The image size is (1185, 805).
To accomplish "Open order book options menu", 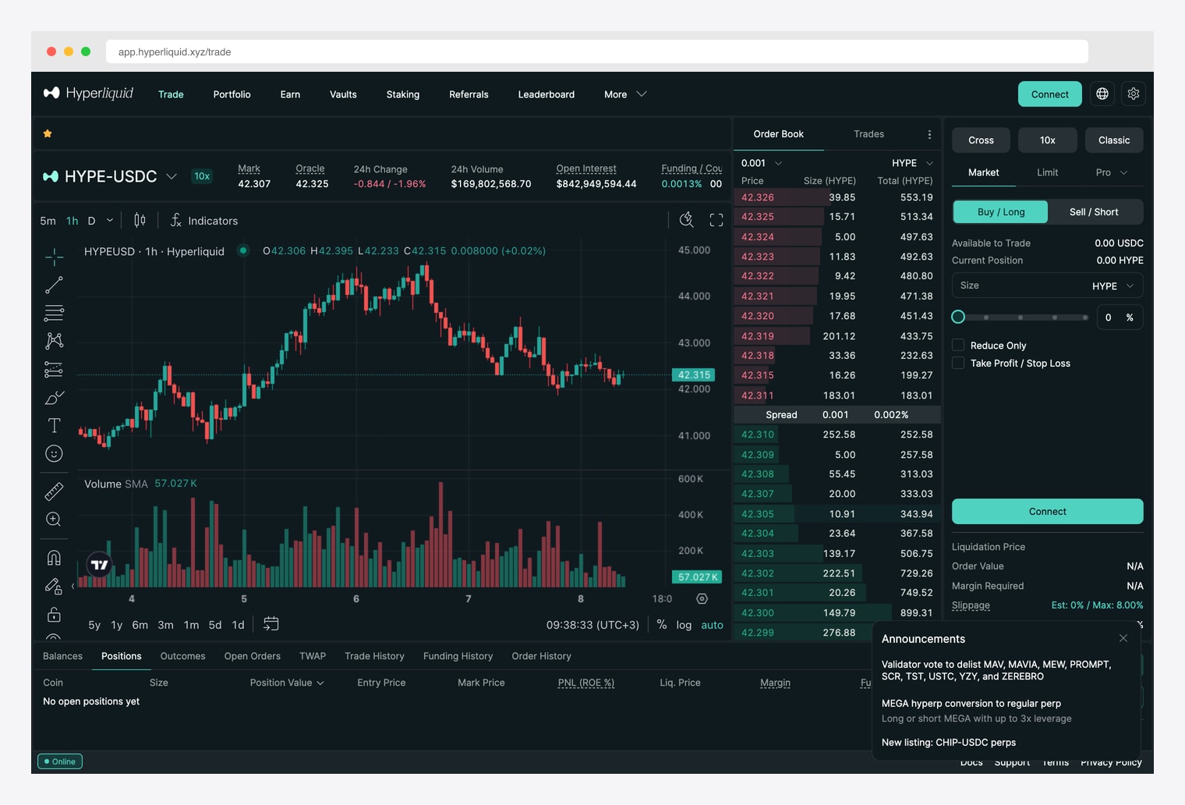I will (929, 134).
